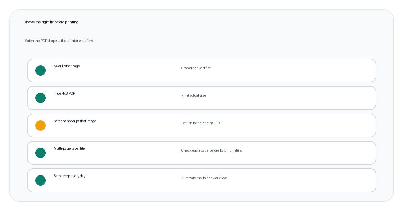Viewport: 403px width, 211px height.
Task: Select the A4 or Letter page label
Action: pyautogui.click(x=67, y=66)
